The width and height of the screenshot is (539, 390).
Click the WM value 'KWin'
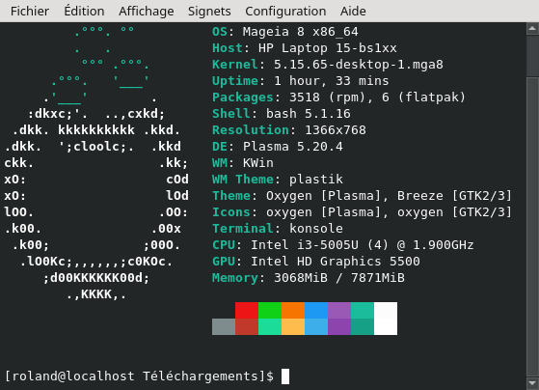pos(258,163)
